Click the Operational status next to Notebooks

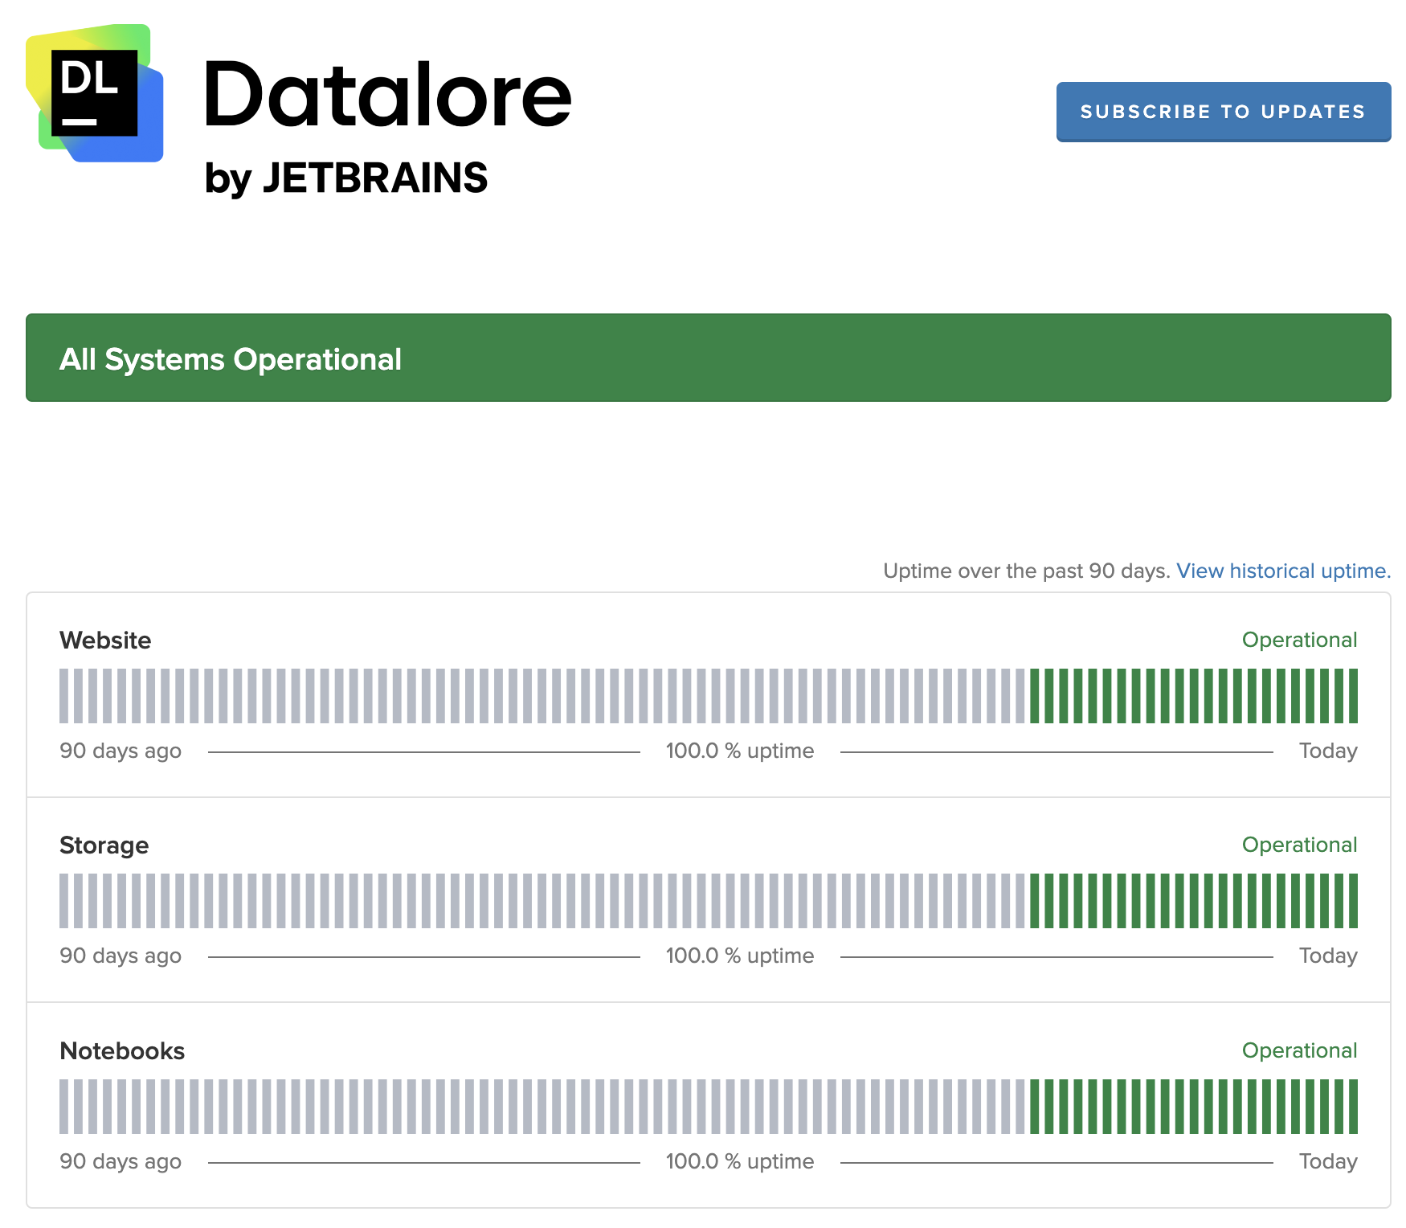[1299, 1050]
